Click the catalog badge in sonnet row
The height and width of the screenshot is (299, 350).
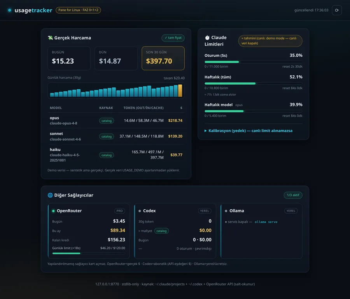pos(107,137)
